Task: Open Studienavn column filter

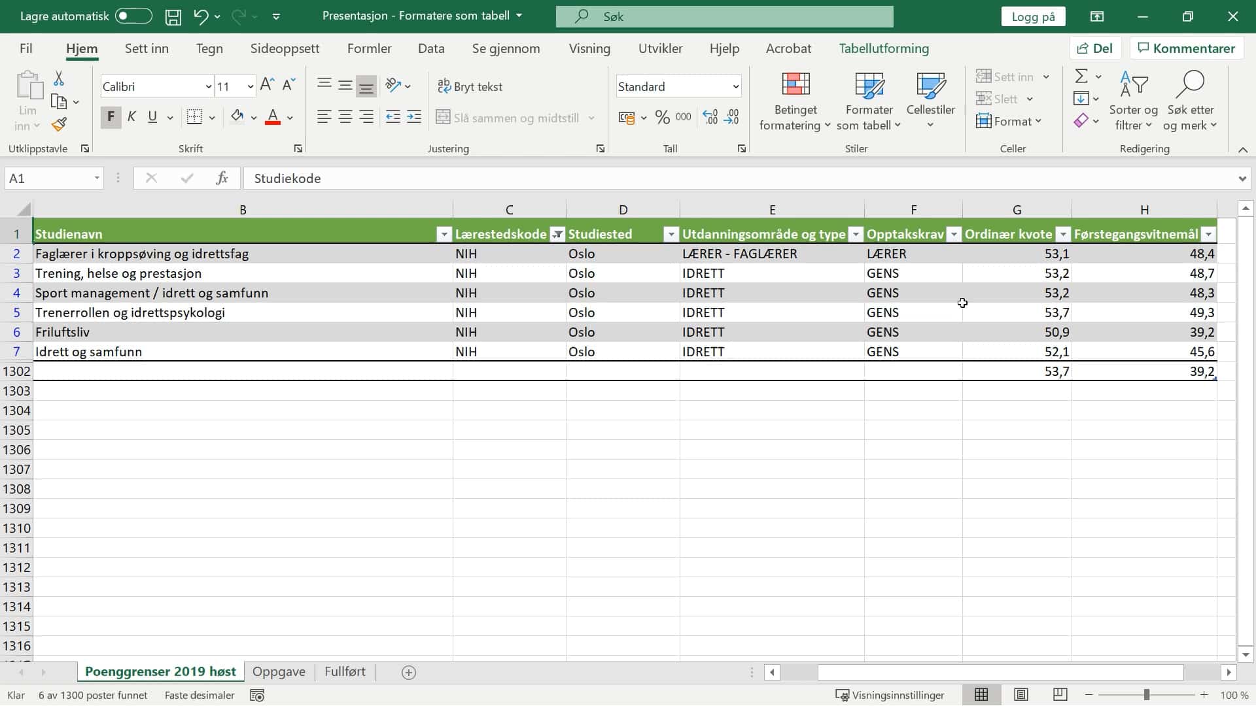Action: point(444,234)
